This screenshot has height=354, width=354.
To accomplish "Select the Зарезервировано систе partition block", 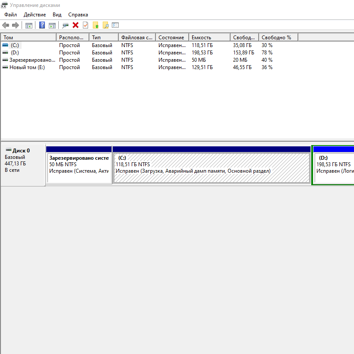I will (79, 165).
